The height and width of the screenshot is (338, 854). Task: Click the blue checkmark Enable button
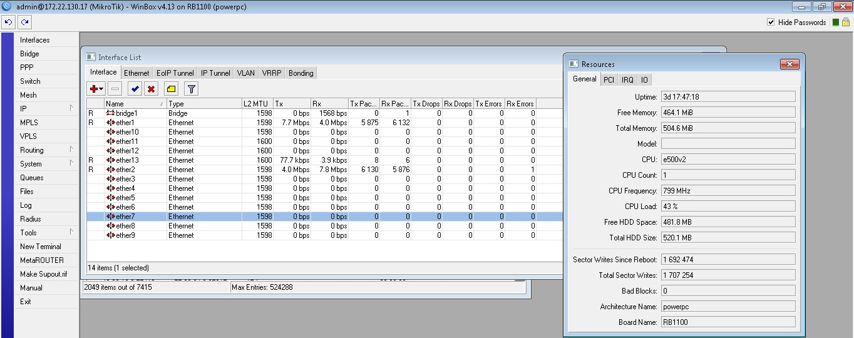point(135,90)
